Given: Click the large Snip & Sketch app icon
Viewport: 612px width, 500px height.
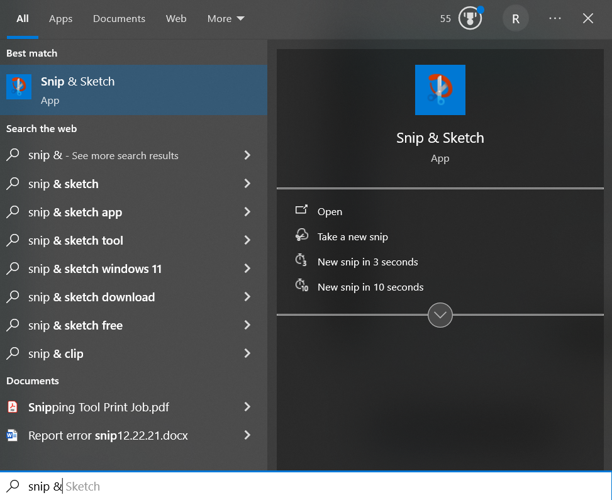Looking at the screenshot, I should coord(440,90).
